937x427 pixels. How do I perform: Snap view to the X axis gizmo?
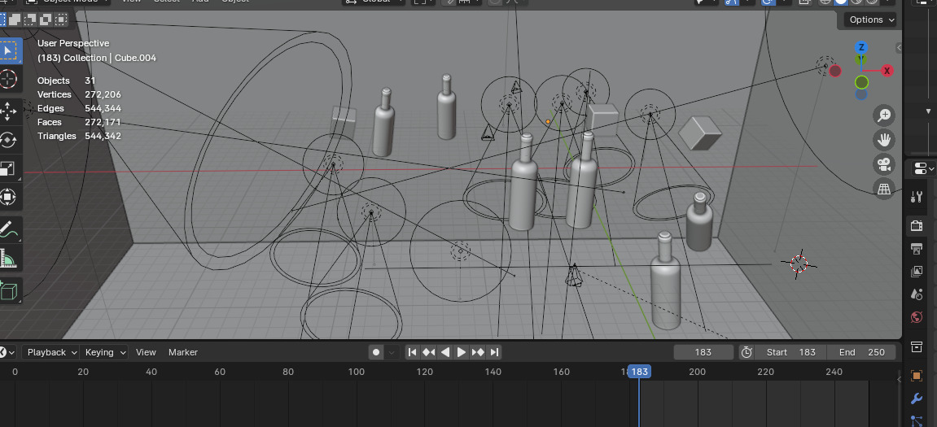tap(887, 71)
